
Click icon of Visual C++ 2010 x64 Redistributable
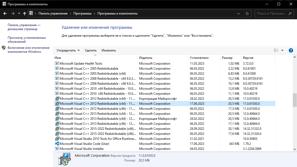click(x=57, y=89)
